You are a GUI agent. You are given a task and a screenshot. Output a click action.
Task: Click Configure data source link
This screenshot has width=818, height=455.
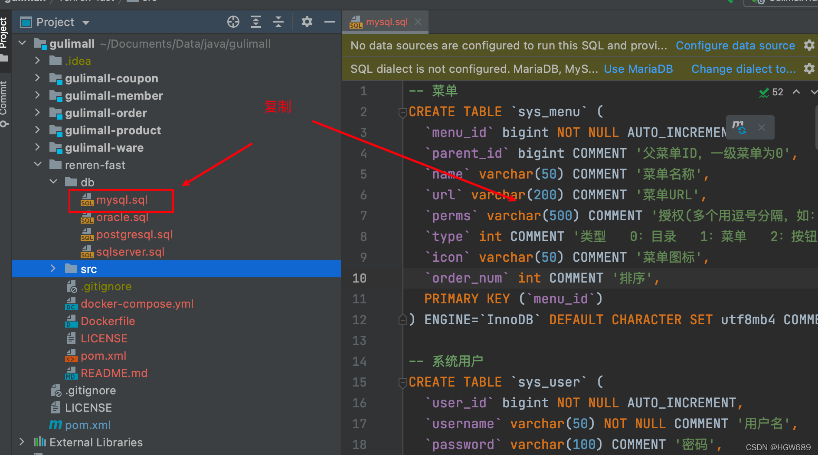[x=735, y=45]
